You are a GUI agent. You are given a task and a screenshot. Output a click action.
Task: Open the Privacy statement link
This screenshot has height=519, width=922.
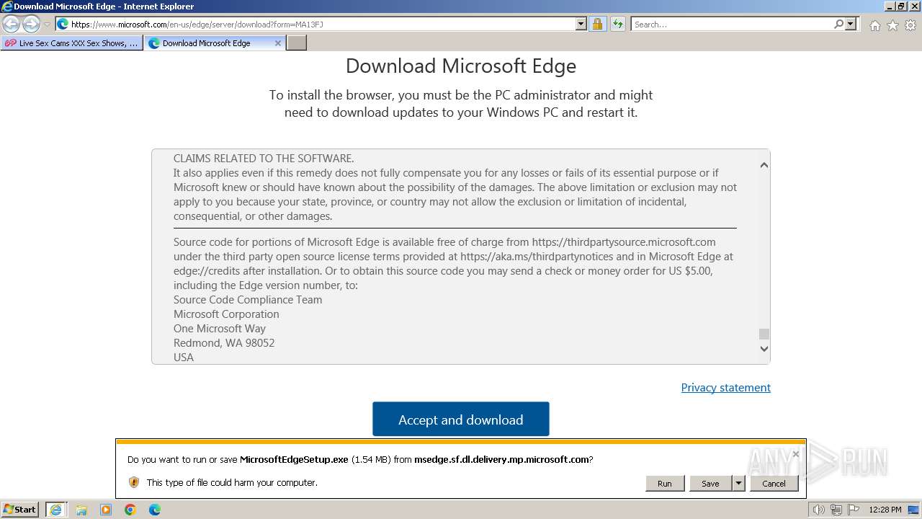(x=725, y=388)
